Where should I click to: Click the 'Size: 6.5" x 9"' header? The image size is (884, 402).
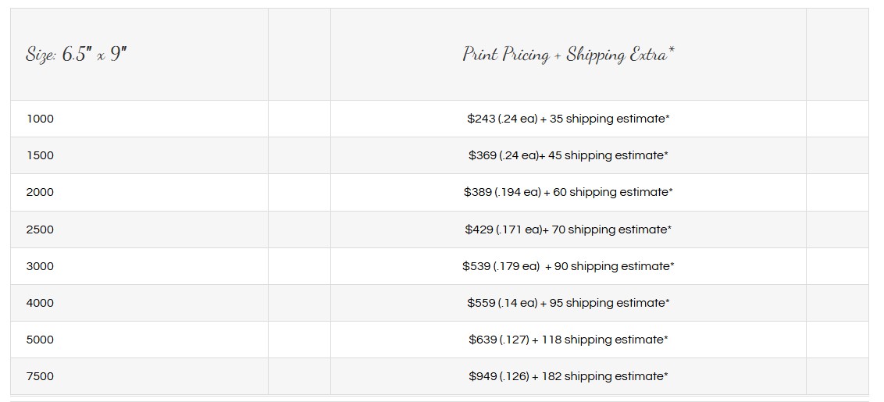click(x=77, y=55)
